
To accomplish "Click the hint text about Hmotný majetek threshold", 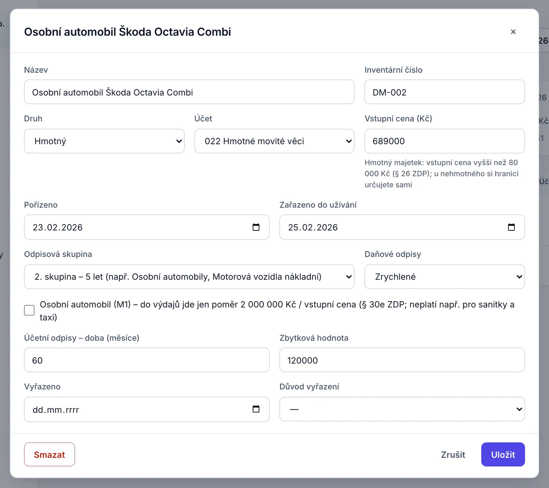I will 442,173.
